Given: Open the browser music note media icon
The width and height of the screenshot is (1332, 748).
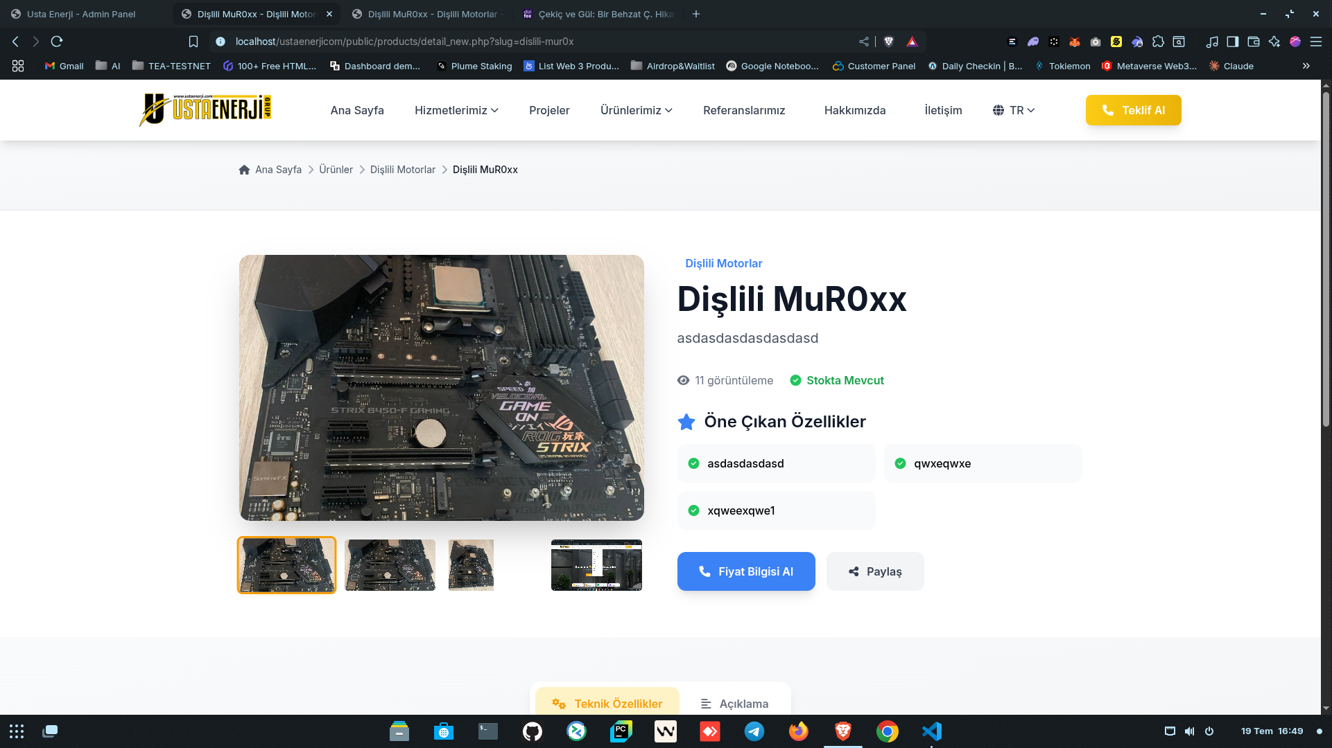Looking at the screenshot, I should click(1211, 42).
